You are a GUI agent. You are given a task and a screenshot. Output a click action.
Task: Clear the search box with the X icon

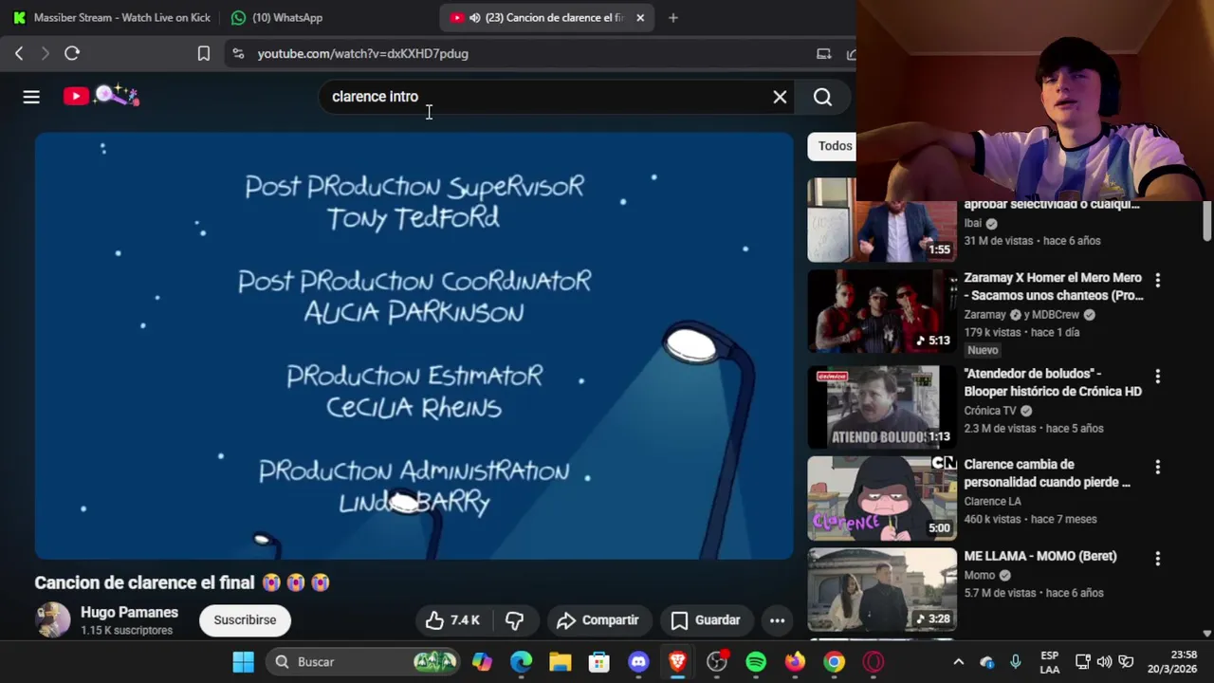780,97
